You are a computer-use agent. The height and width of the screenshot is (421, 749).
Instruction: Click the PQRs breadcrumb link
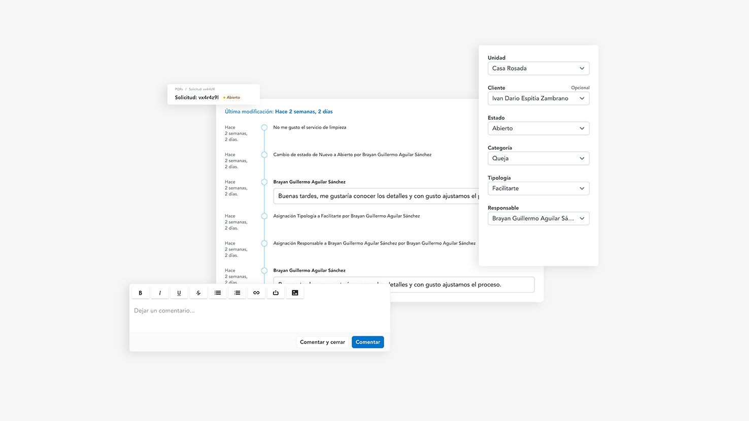pyautogui.click(x=179, y=89)
